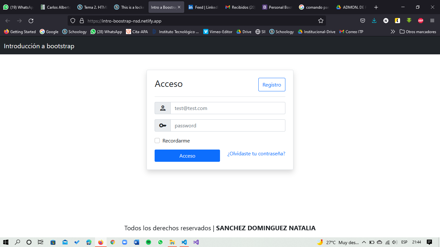Click the Adblock Plus extension icon
Viewport: 440px width, 247px height.
click(420, 21)
